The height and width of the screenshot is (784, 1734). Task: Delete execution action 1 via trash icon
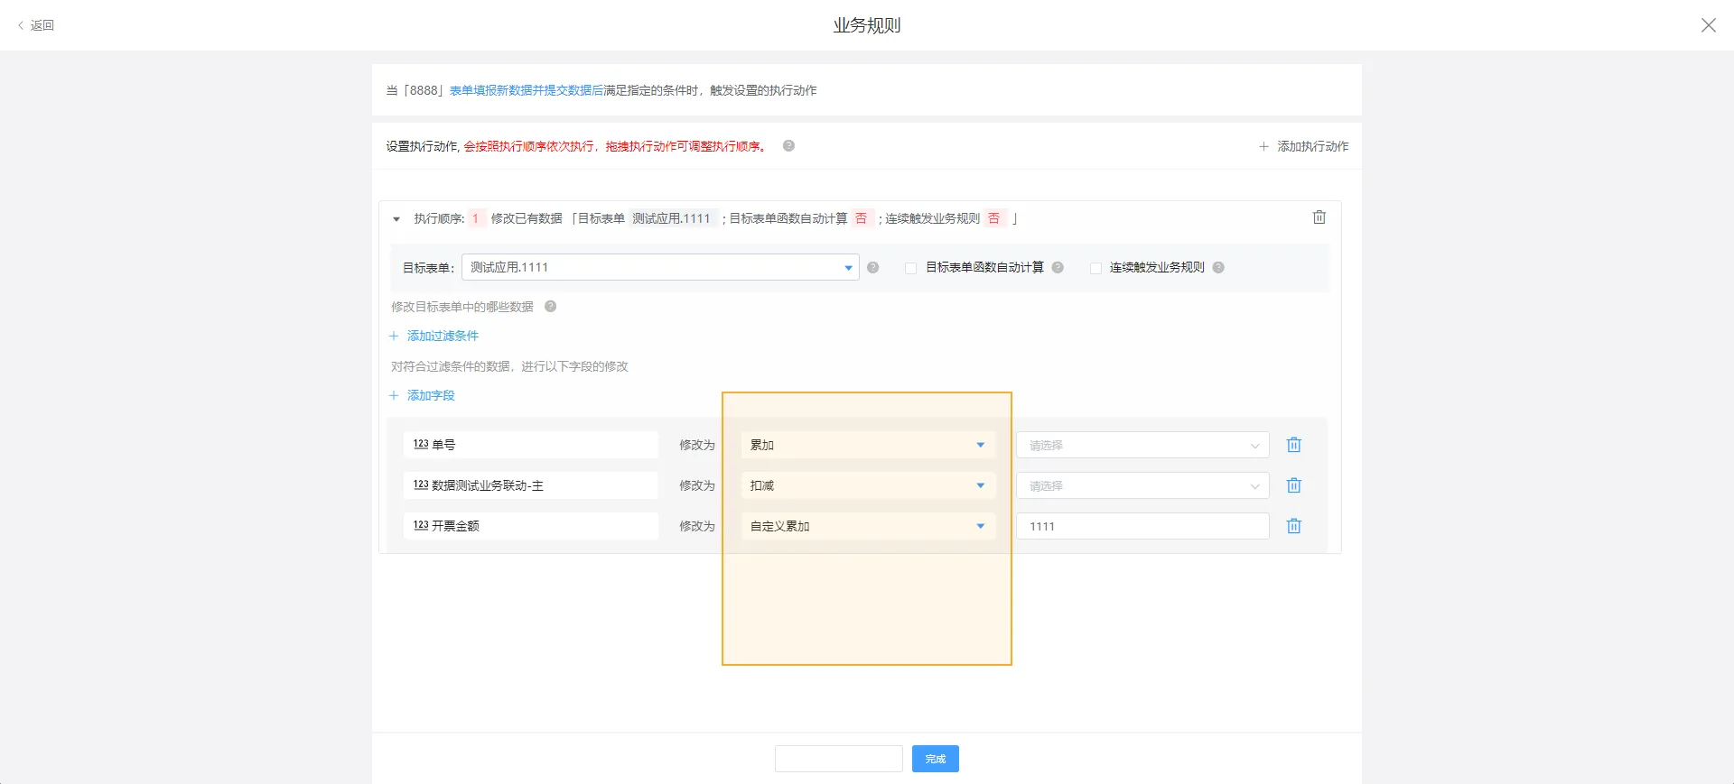(x=1319, y=217)
